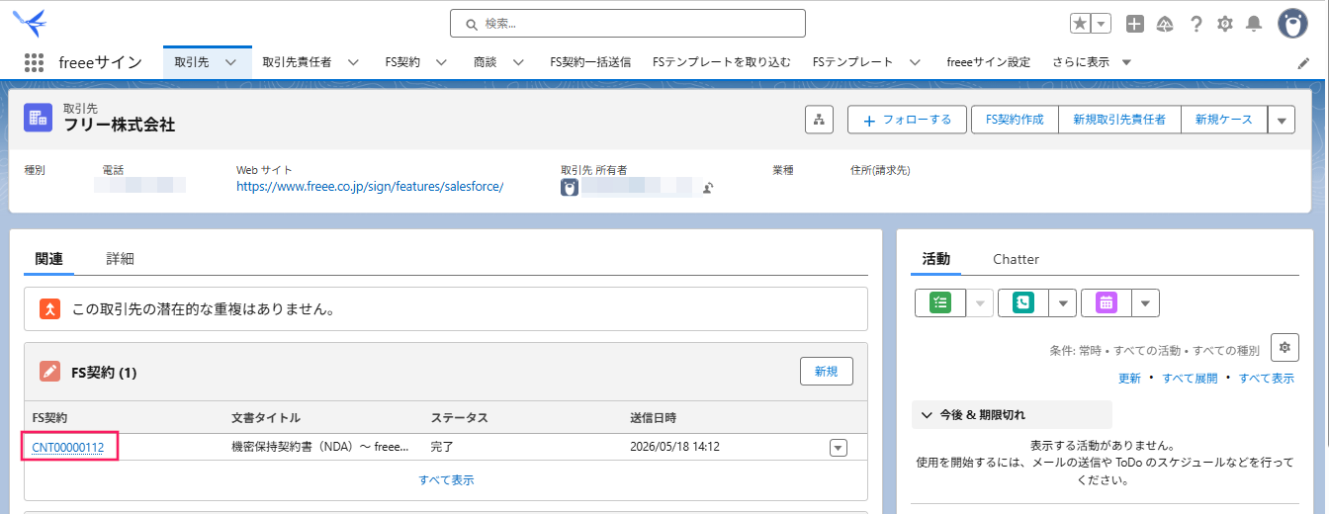Click in the 検索 search box
Screen dimensions: 1329x514
(628, 23)
